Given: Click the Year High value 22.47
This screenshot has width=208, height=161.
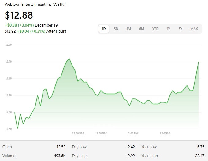Looking at the screenshot, I should click(200, 156).
